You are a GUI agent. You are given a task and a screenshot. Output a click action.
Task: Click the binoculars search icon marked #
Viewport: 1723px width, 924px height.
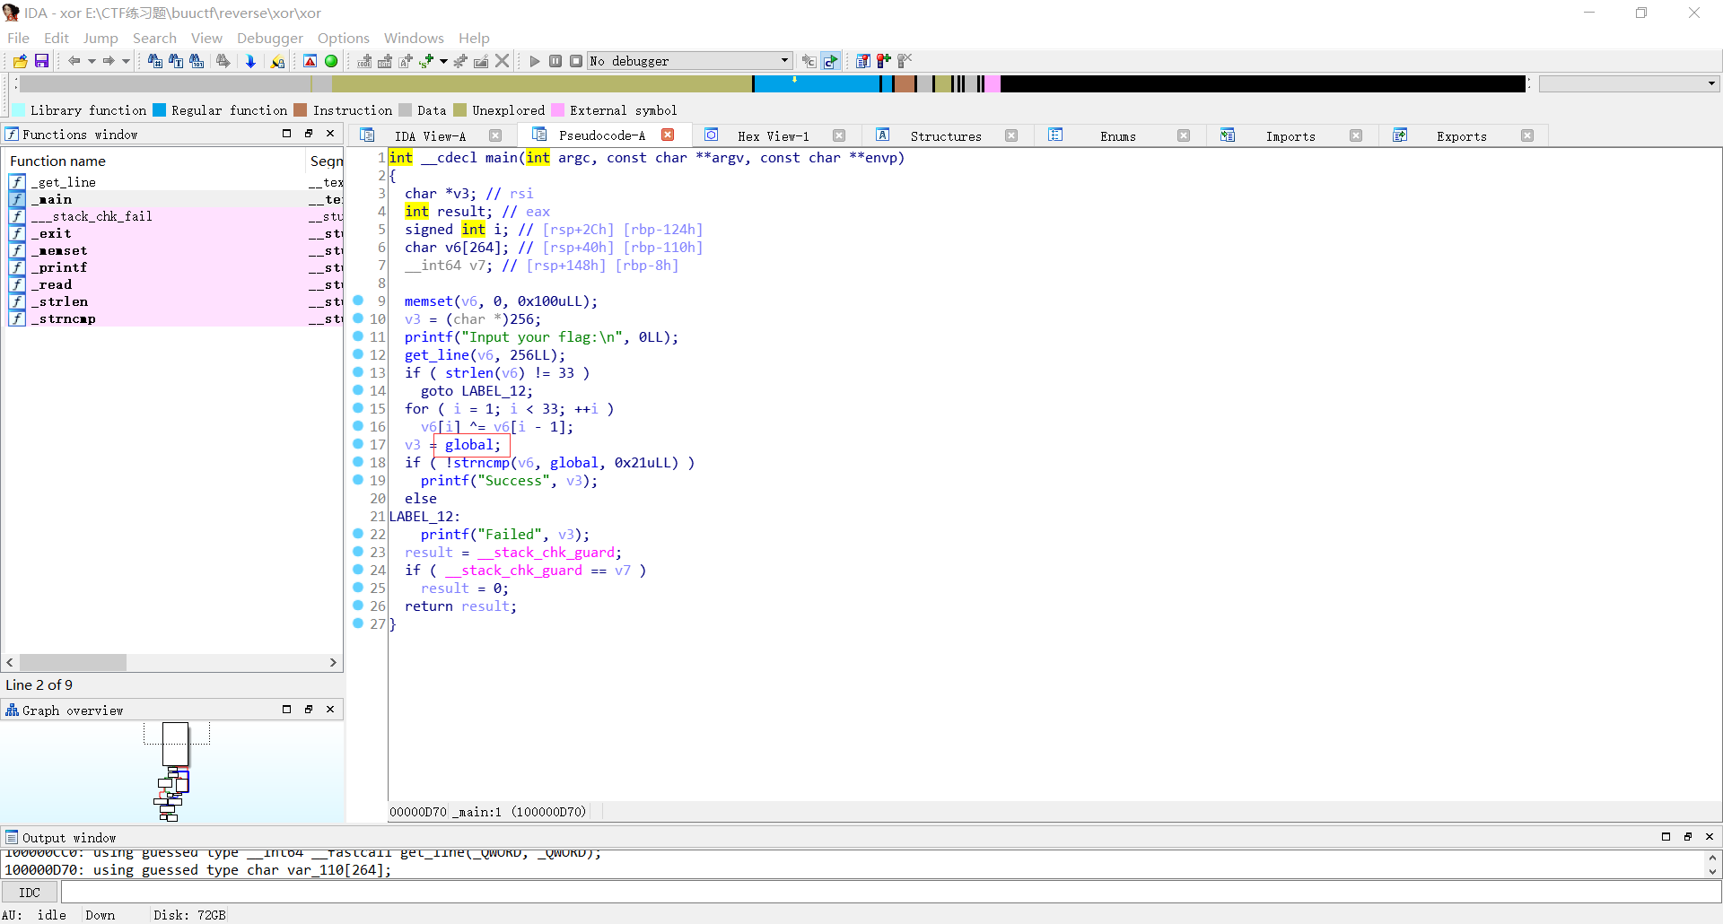pyautogui.click(x=154, y=61)
